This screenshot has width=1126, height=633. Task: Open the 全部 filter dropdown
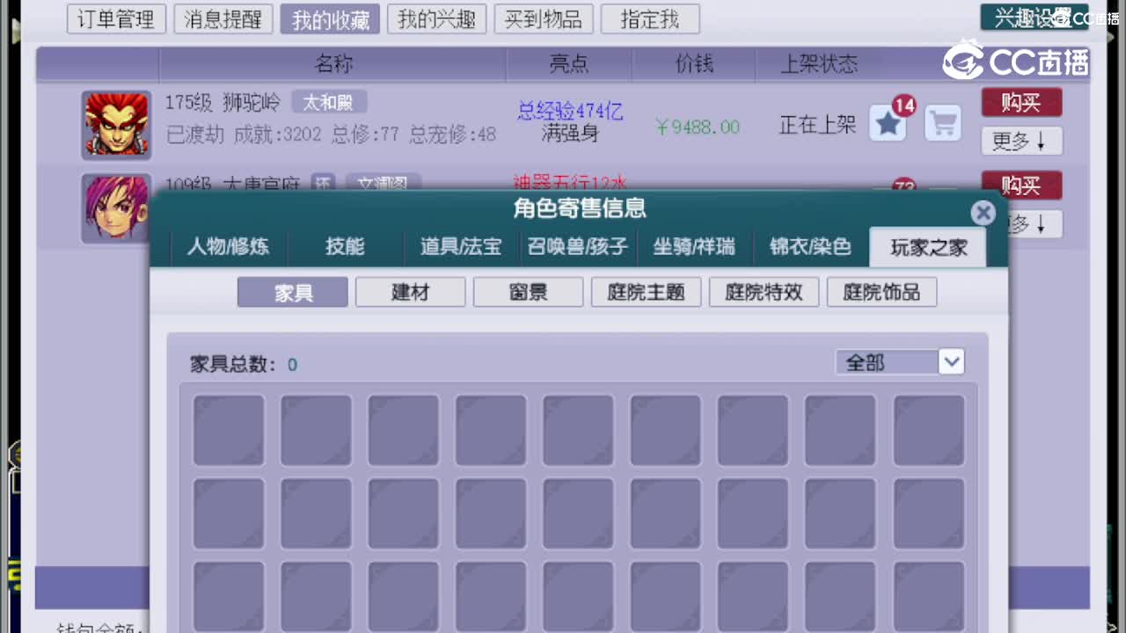pyautogui.click(x=899, y=361)
